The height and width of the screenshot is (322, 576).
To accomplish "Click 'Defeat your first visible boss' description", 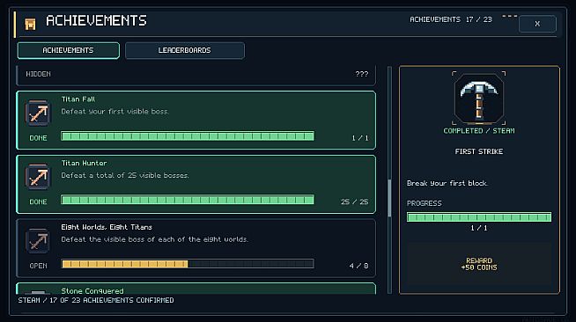I will coord(115,112).
